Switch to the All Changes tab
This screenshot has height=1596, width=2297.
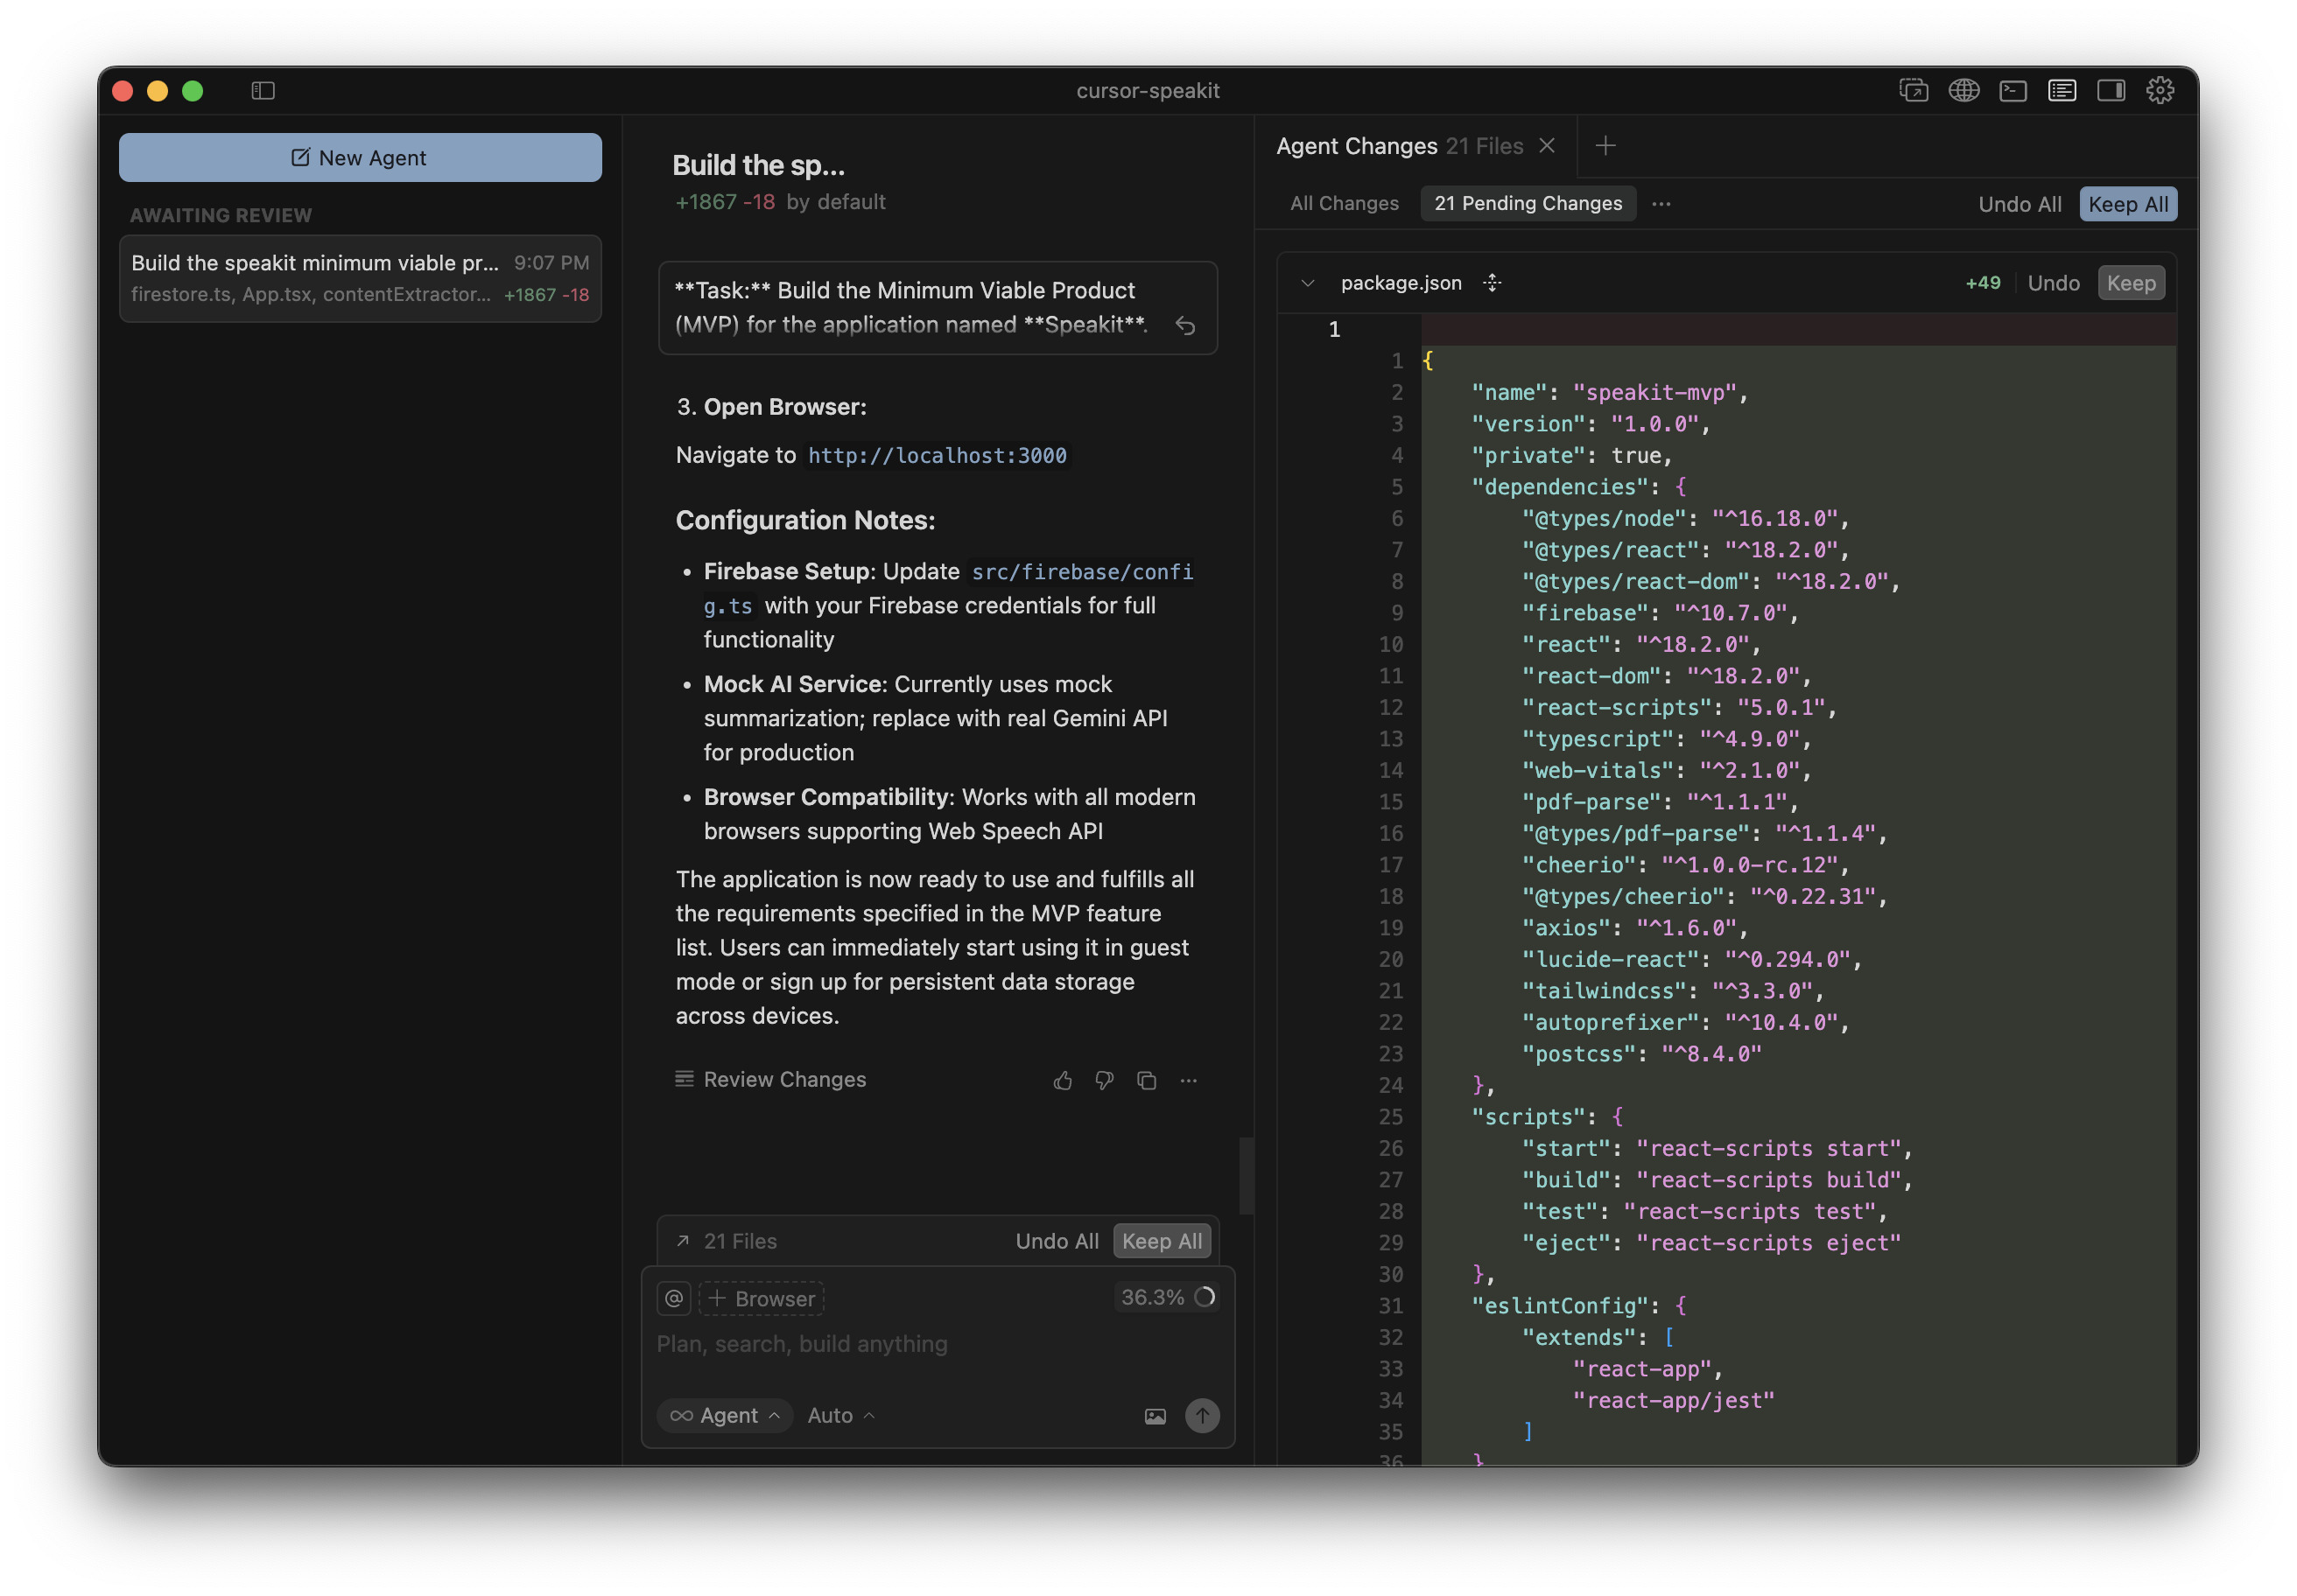[x=1344, y=204]
